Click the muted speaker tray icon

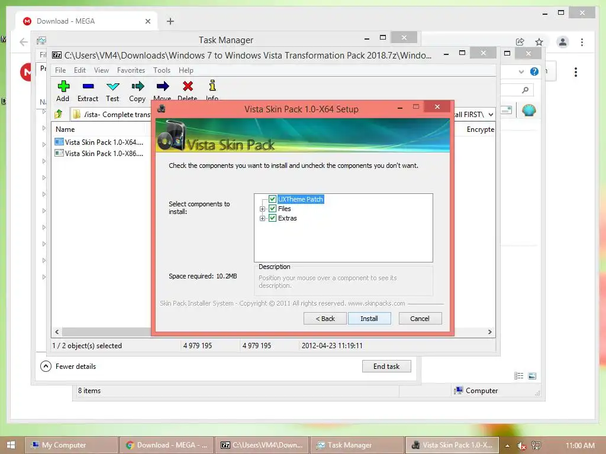point(521,445)
